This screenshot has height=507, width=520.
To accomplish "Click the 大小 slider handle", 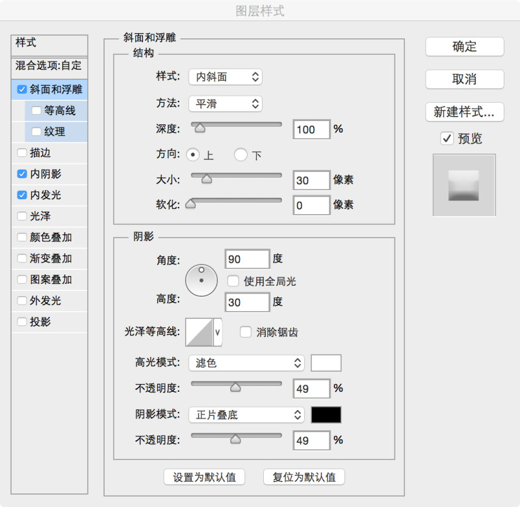I will tap(207, 178).
